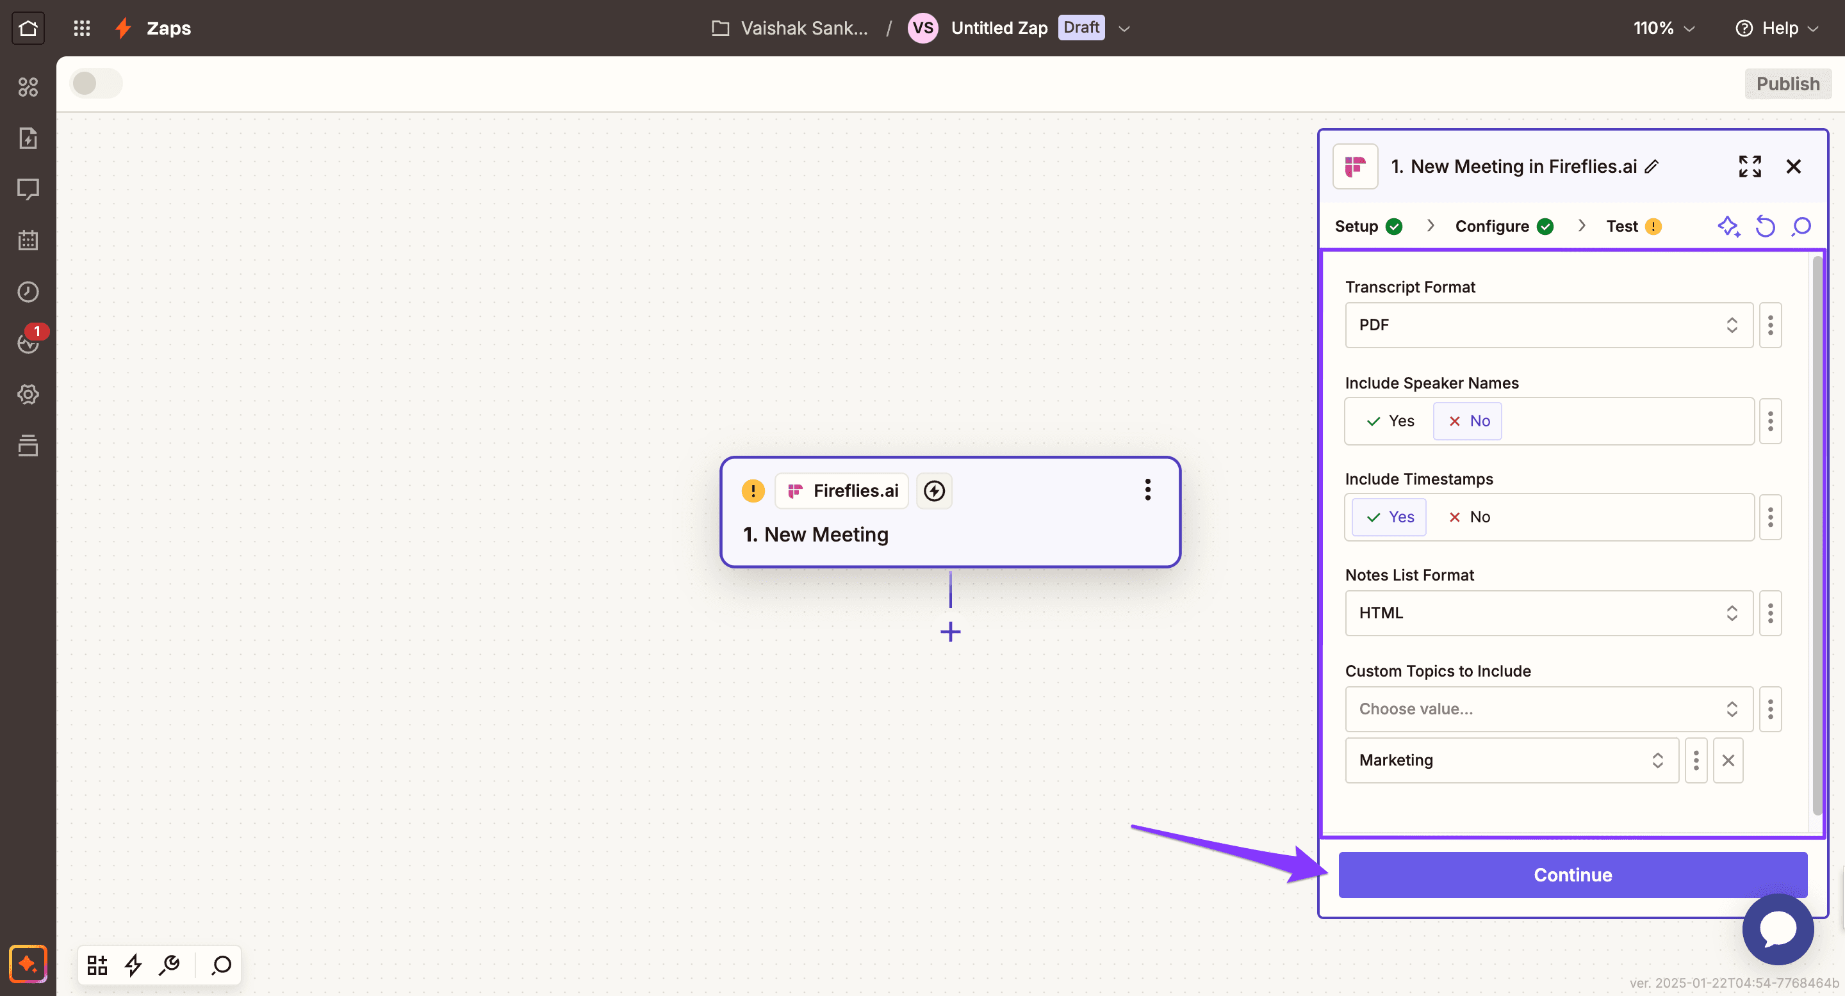Open the Zaps file icon in the sidebar
This screenshot has height=996, width=1845.
pos(28,138)
